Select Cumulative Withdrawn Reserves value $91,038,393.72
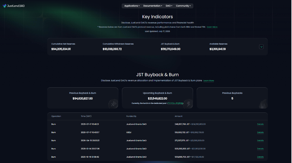292x163 pixels. (112, 49)
